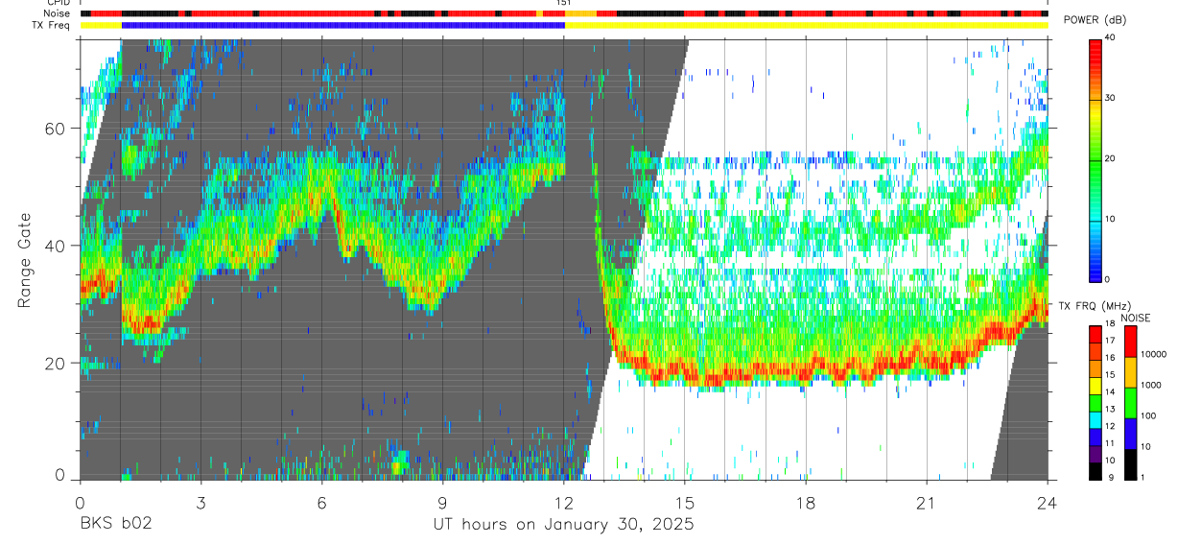Click the '1' tick on NOISE scale
The height and width of the screenshot is (544, 1178).
(x=1143, y=478)
